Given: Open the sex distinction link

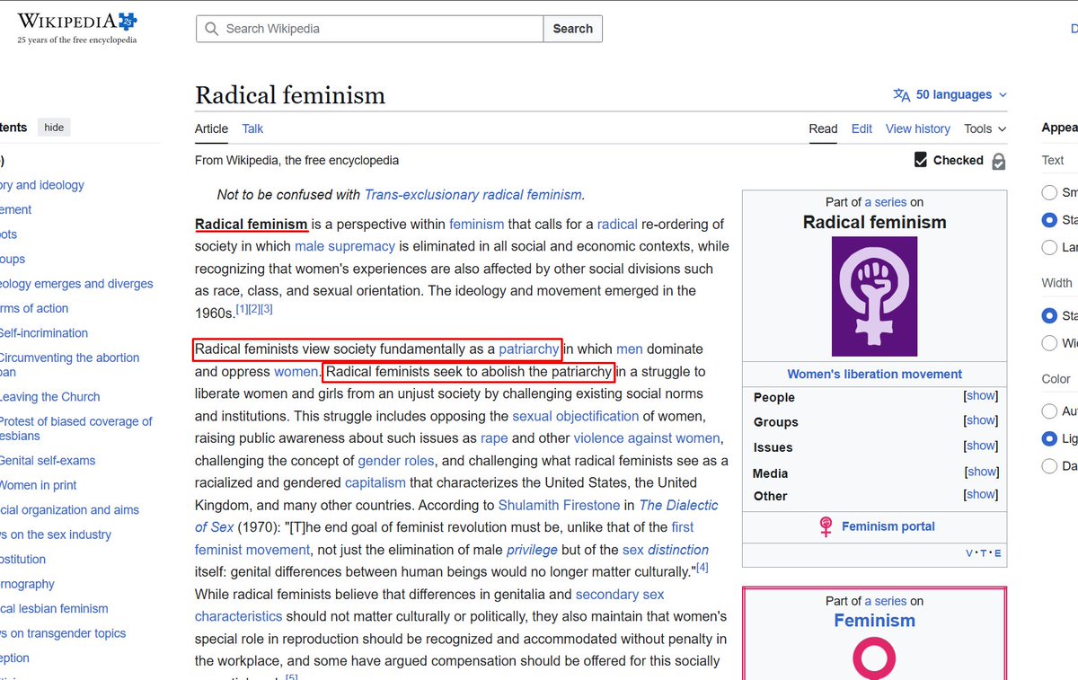Looking at the screenshot, I should click(666, 550).
